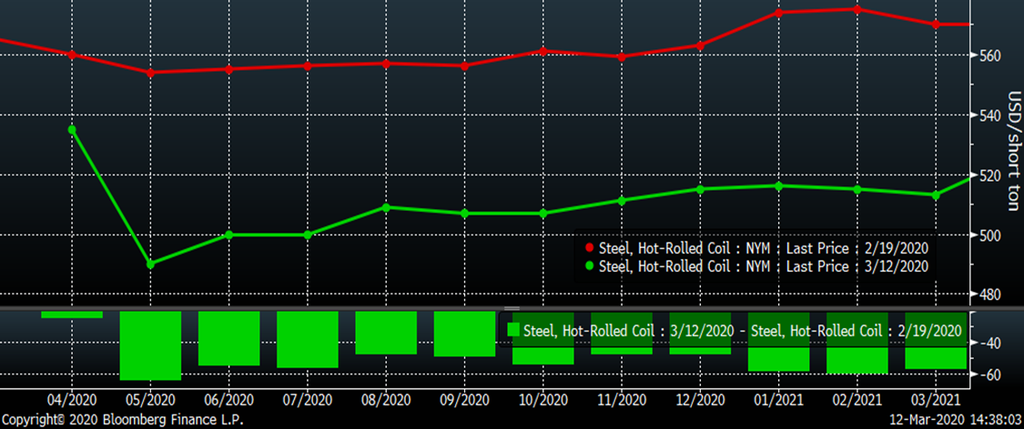Click the 12/2020 x-axis date label
The height and width of the screenshot is (429, 1024).
click(x=700, y=400)
